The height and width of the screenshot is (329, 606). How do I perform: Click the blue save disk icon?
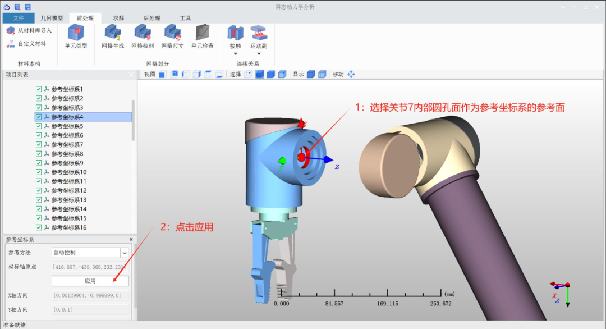[28, 7]
